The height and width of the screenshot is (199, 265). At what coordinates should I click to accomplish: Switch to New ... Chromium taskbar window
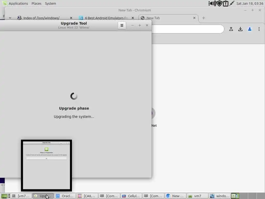pyautogui.click(x=175, y=196)
